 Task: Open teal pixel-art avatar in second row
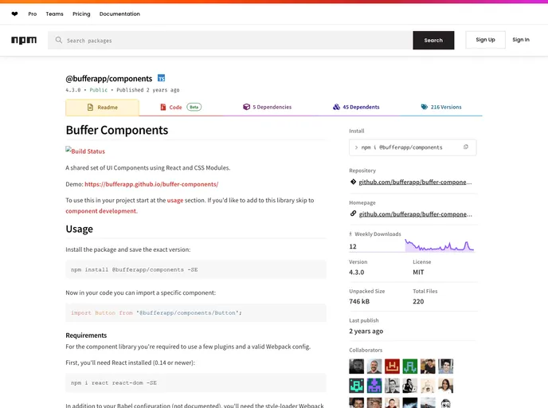coord(356,386)
